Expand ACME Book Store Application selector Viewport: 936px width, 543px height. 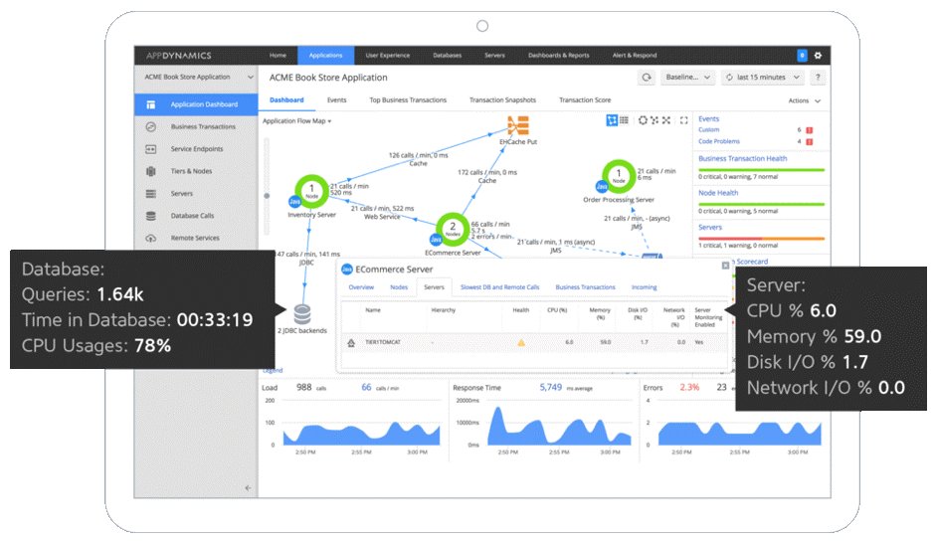click(x=199, y=77)
